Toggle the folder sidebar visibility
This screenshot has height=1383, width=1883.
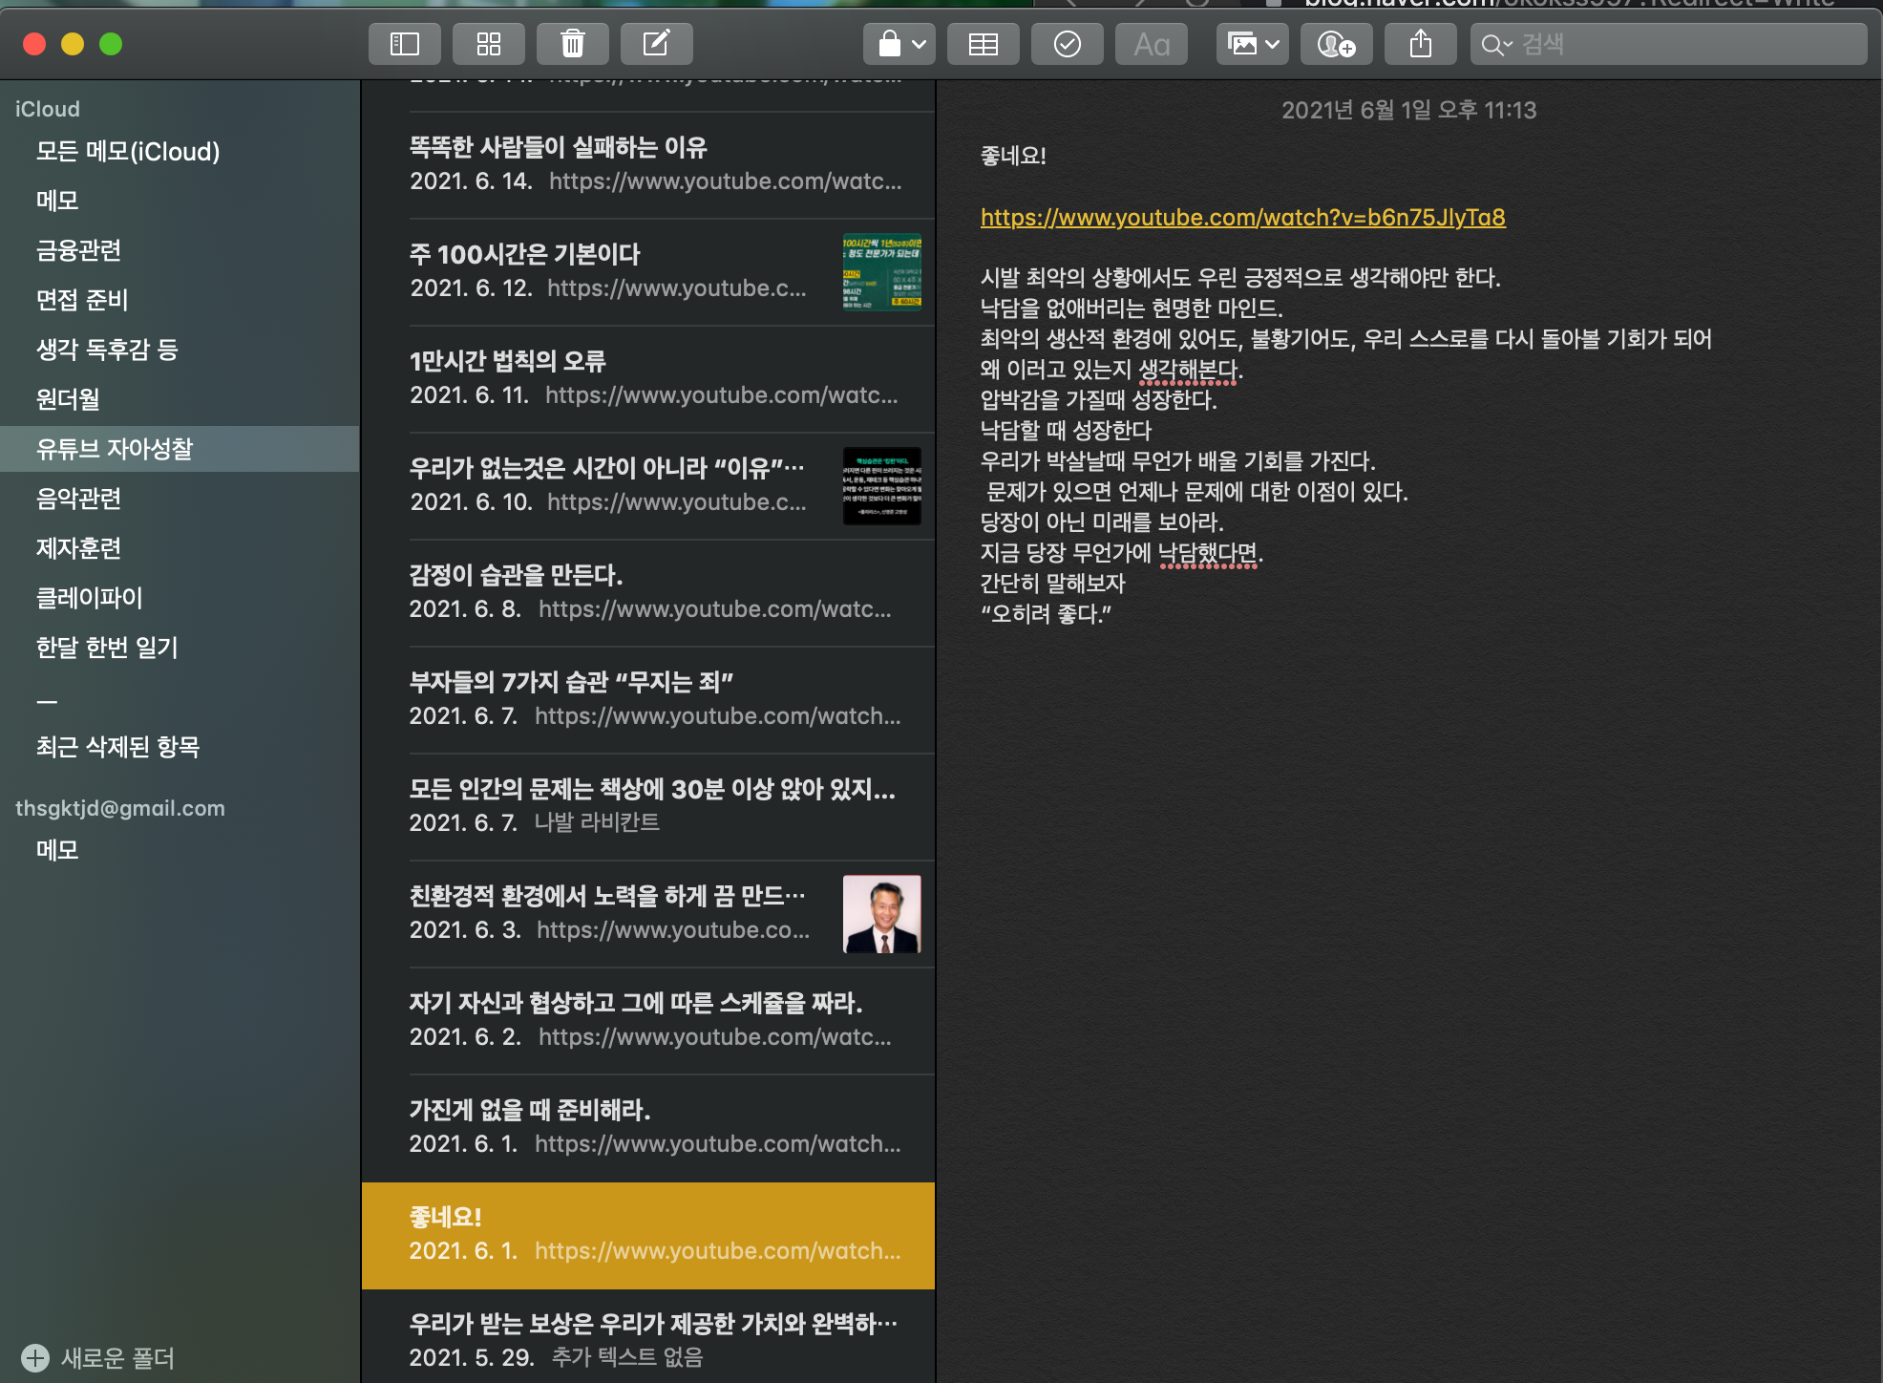tap(405, 44)
